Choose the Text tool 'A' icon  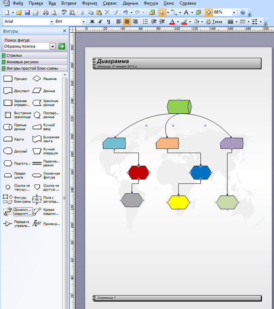(186, 12)
